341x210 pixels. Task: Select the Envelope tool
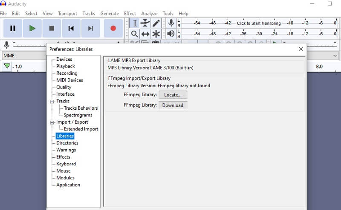[145, 23]
